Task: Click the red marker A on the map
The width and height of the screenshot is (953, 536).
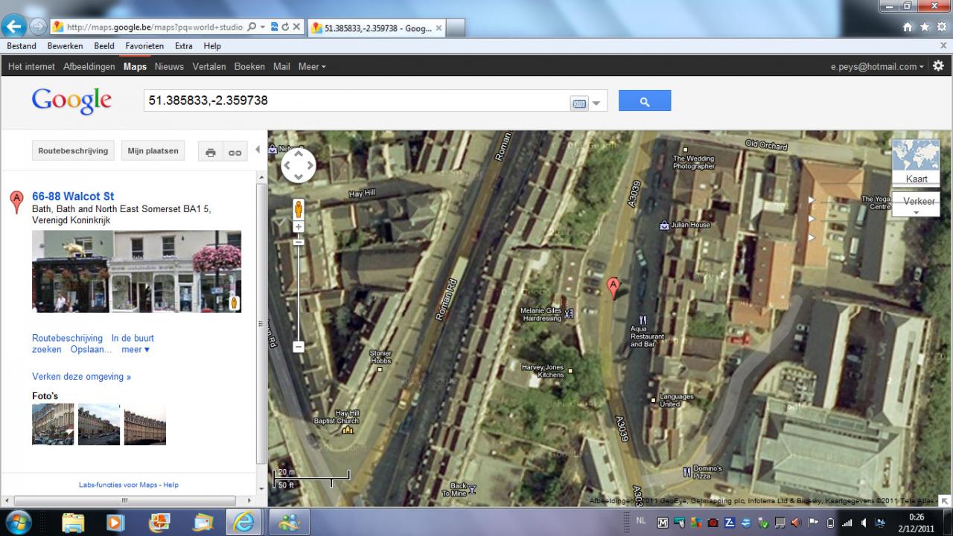Action: click(613, 287)
